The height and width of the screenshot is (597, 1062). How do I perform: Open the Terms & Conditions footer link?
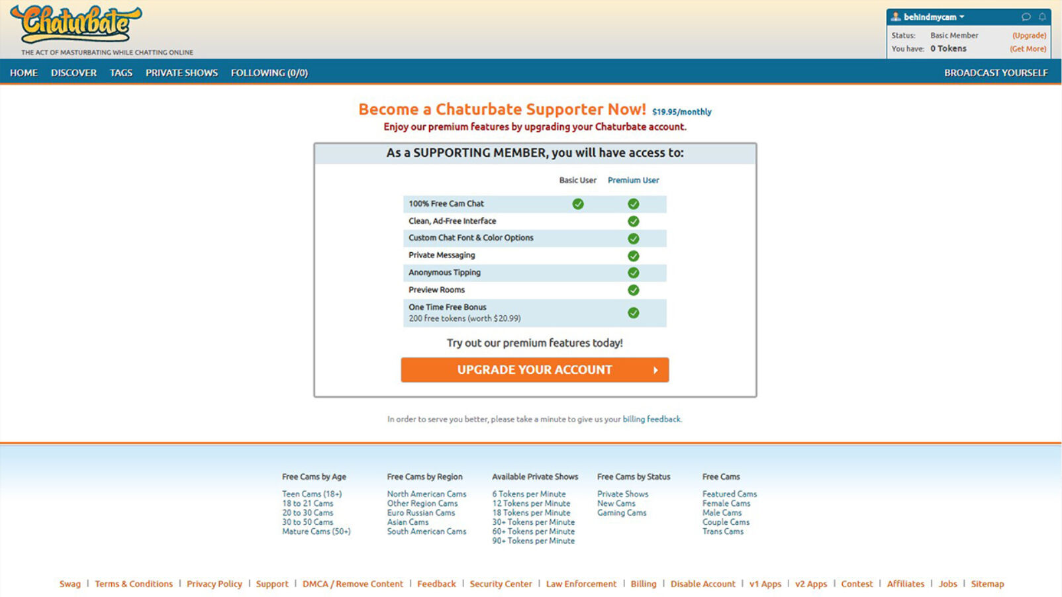(134, 584)
